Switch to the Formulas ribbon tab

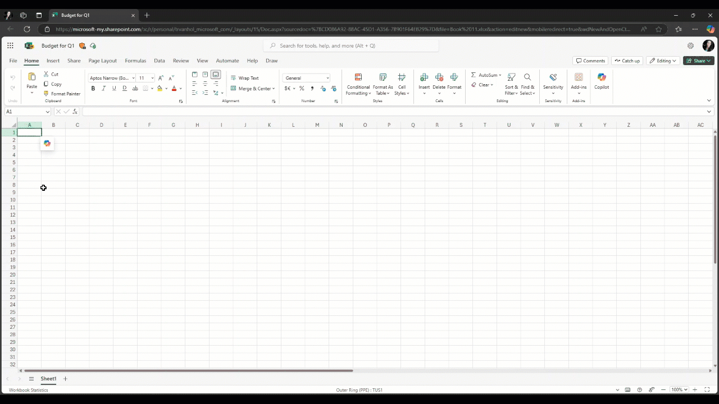point(135,61)
